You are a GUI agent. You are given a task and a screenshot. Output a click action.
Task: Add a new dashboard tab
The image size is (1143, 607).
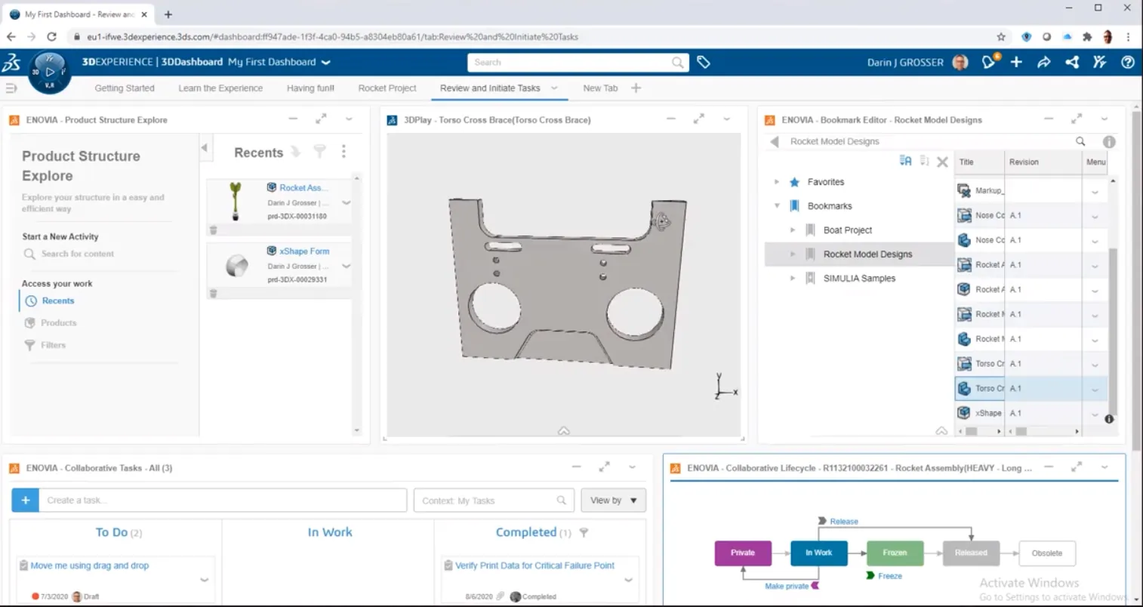[636, 88]
